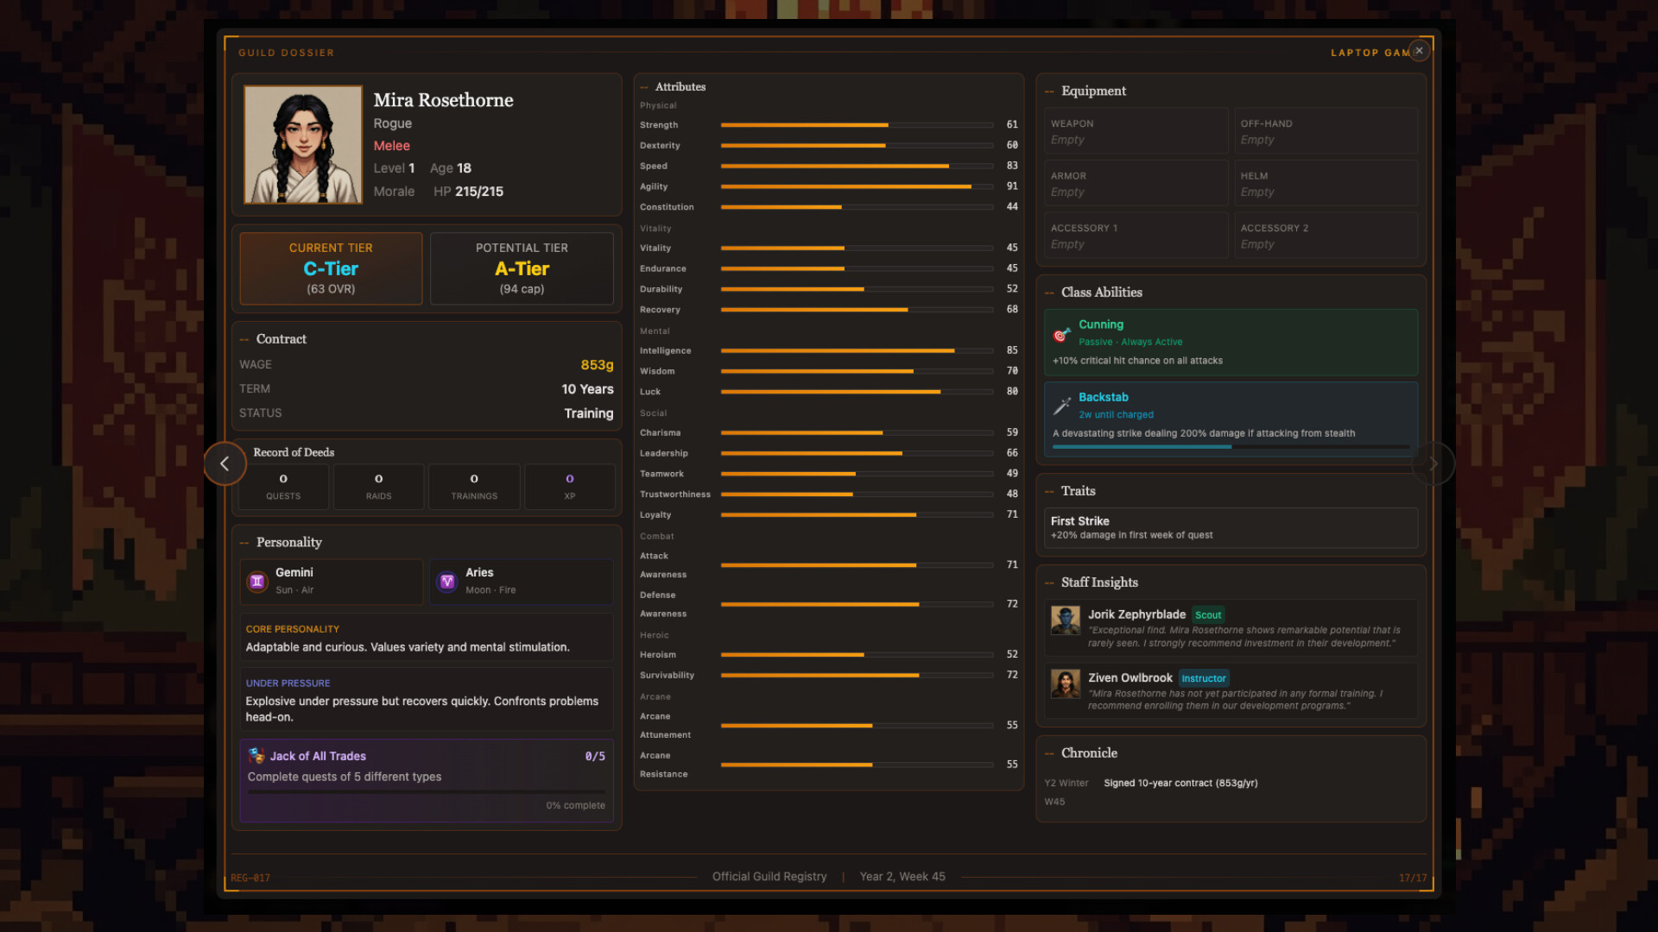Click the right arrow to view next recruit

coord(1433,463)
